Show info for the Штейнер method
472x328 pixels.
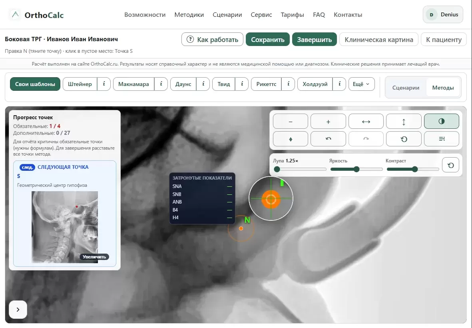104,84
